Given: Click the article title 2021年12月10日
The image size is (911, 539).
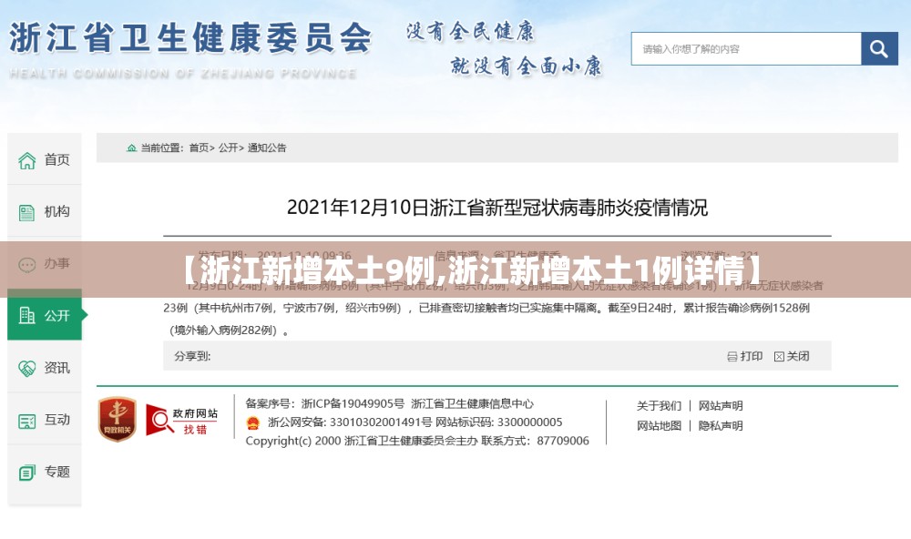Looking at the screenshot, I should point(497,208).
